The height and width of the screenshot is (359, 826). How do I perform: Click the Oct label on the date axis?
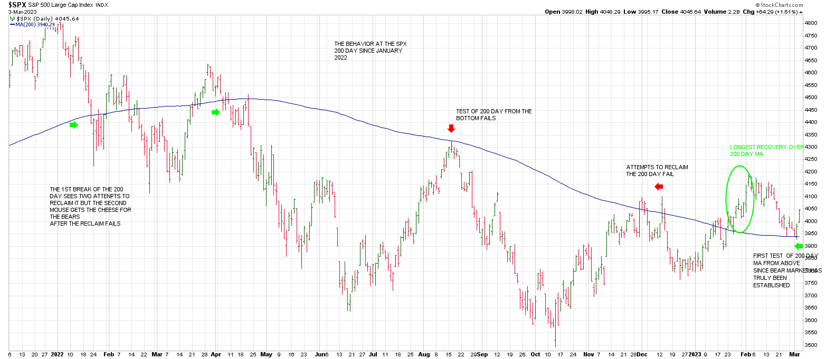click(x=536, y=355)
